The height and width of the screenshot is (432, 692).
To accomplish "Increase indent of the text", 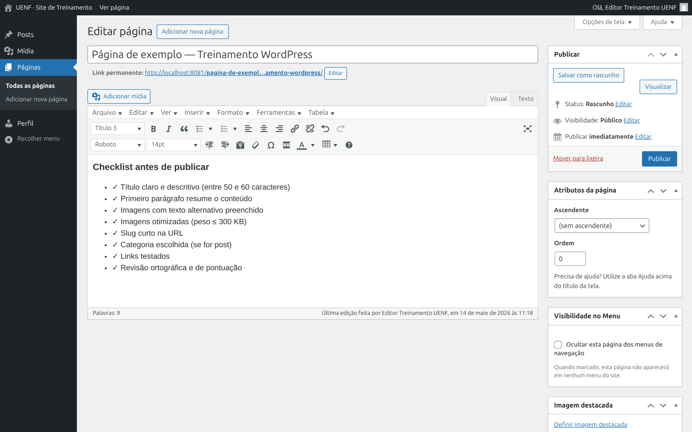I will tap(225, 145).
